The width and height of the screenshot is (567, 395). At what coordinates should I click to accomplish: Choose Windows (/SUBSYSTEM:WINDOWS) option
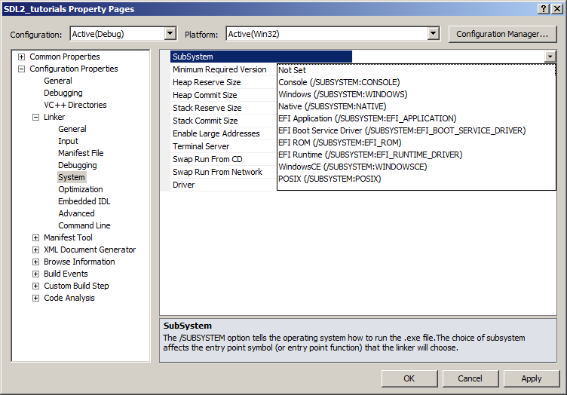[416, 94]
